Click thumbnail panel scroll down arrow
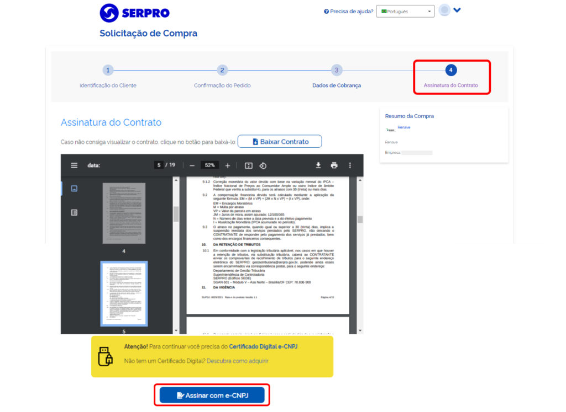 pyautogui.click(x=176, y=330)
